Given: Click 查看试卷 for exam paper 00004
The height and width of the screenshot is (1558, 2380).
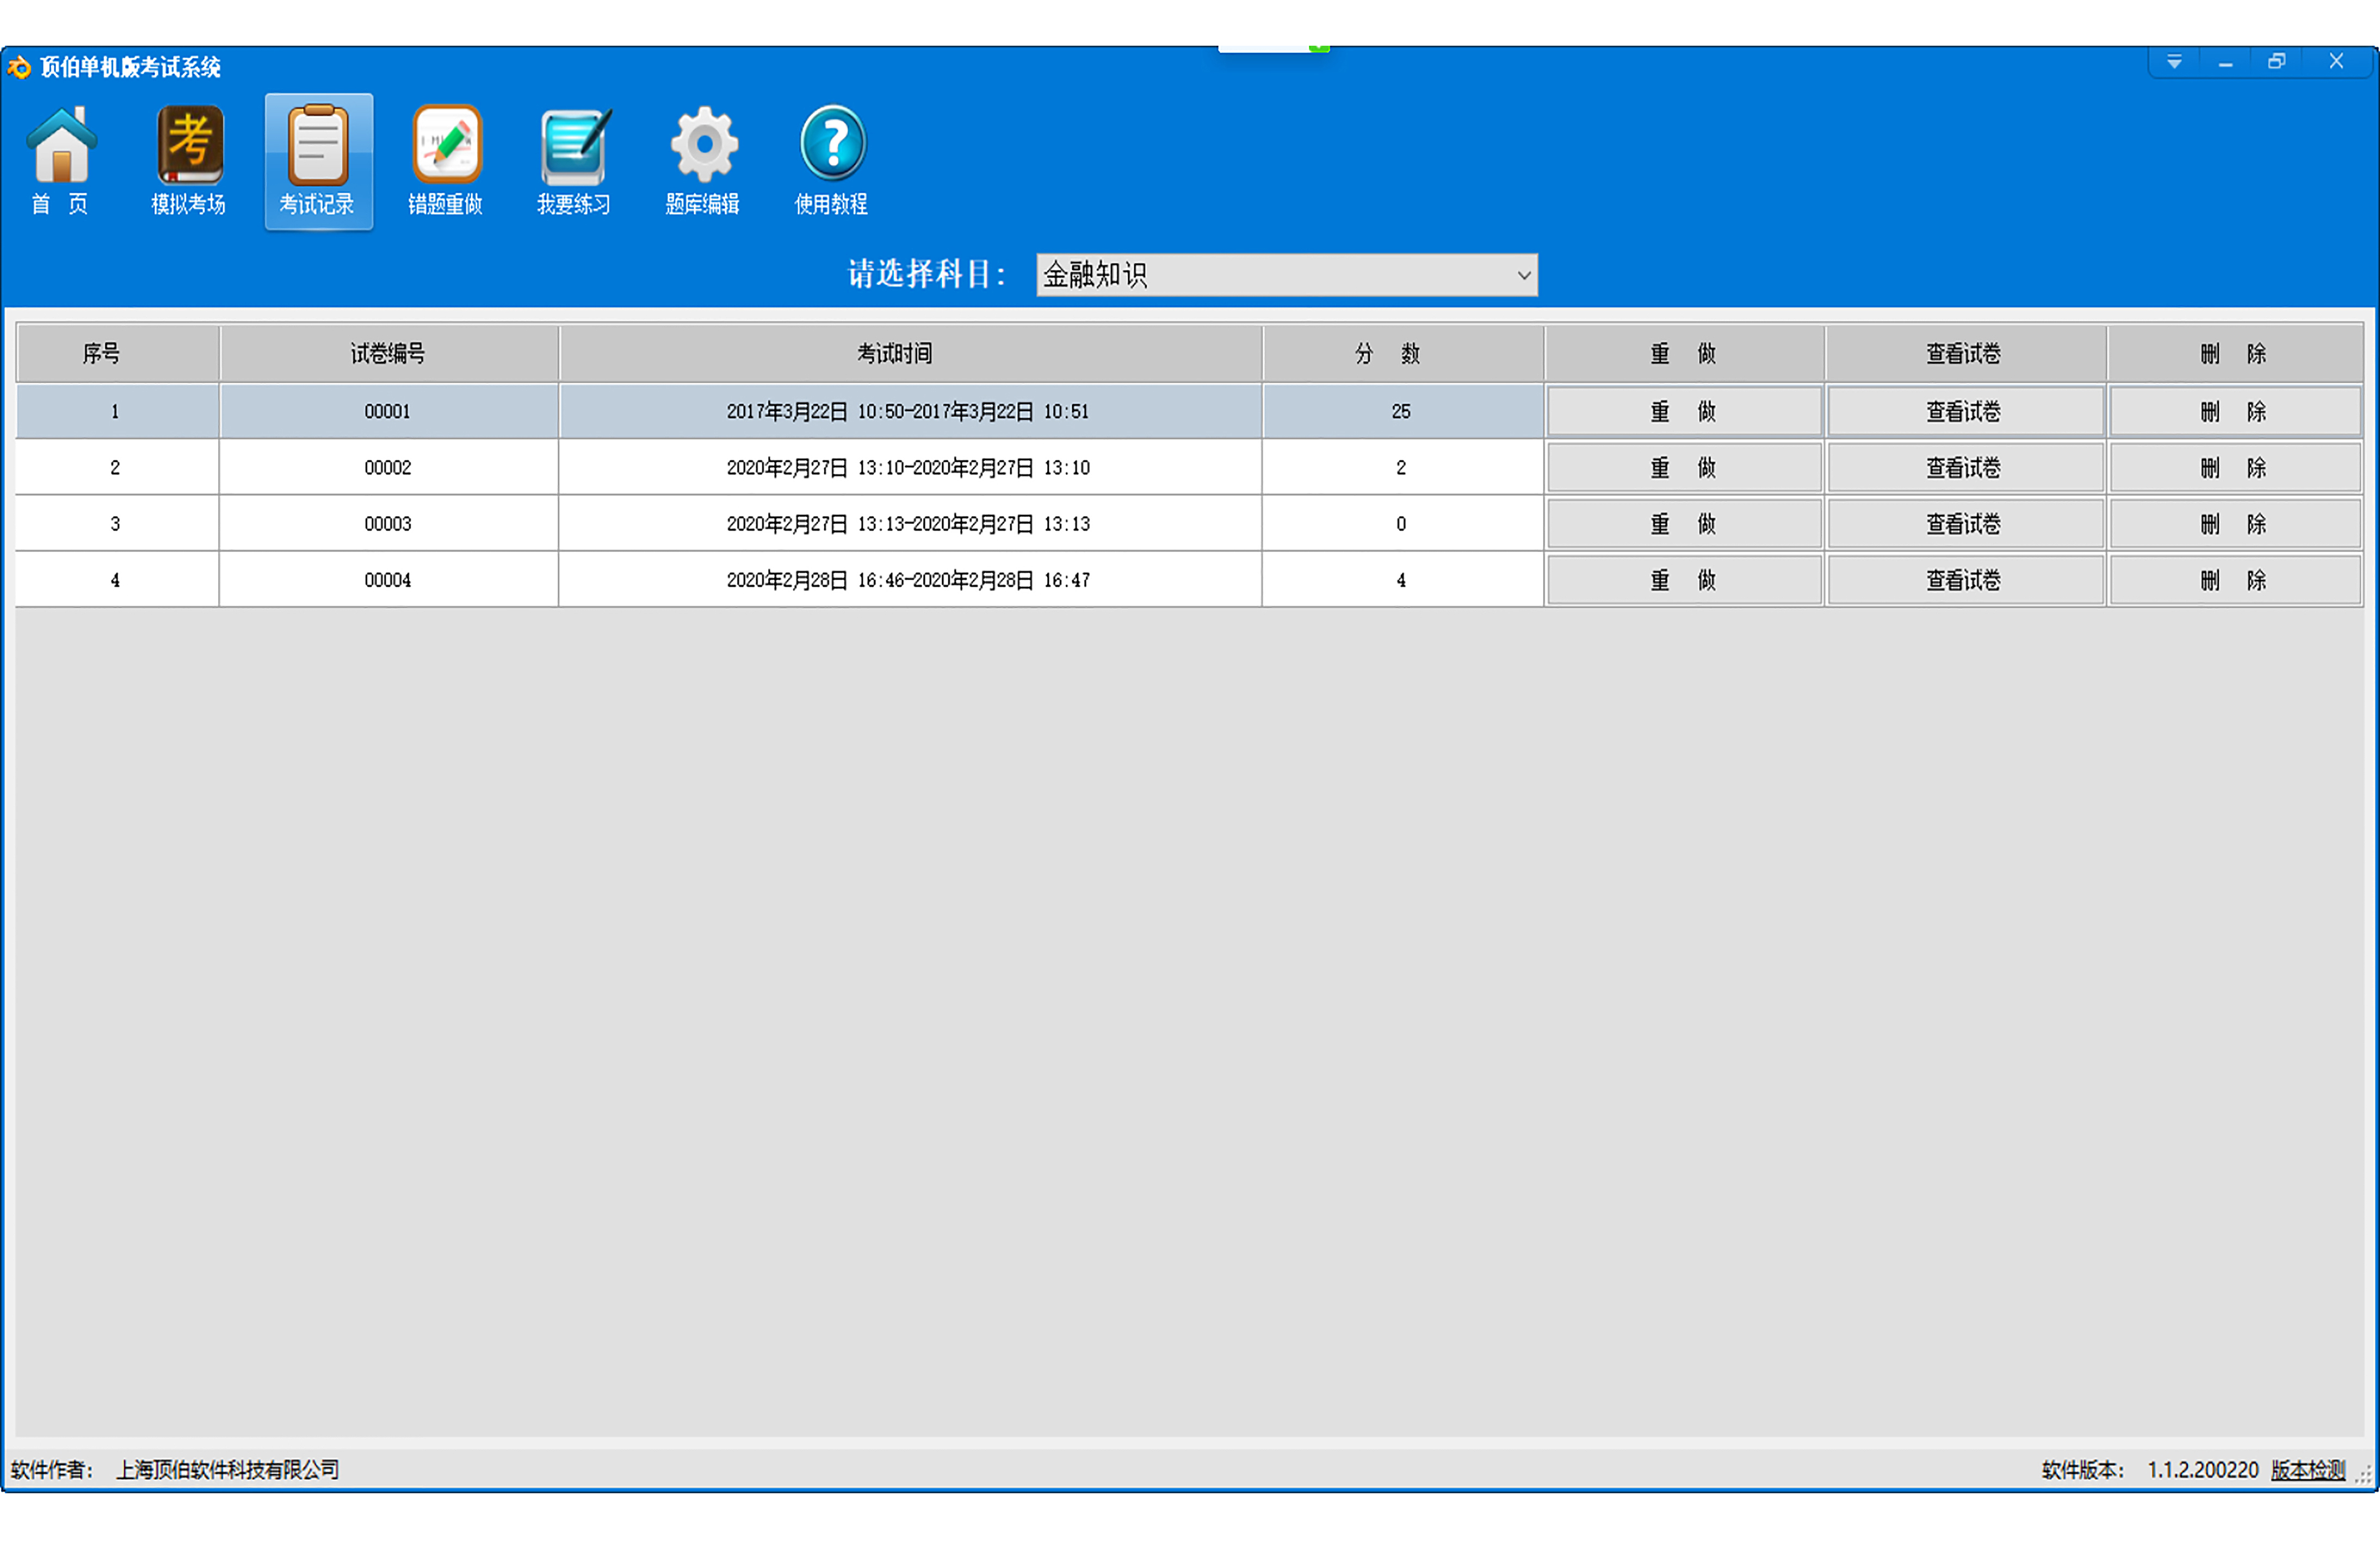Looking at the screenshot, I should click(1964, 580).
